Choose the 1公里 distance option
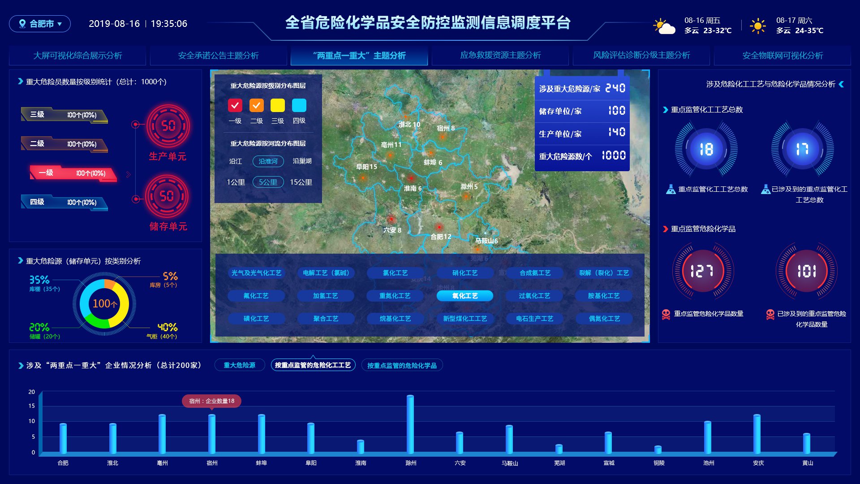This screenshot has width=860, height=484. pyautogui.click(x=236, y=182)
